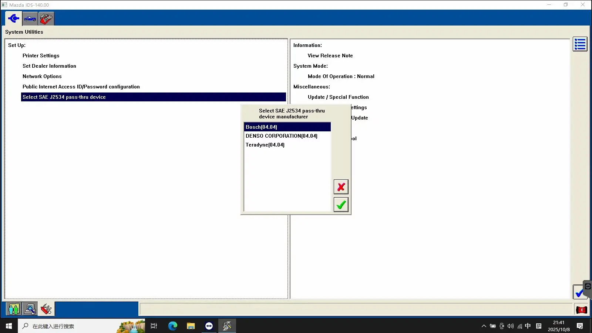Click the Windows search box in taskbar

point(67,326)
